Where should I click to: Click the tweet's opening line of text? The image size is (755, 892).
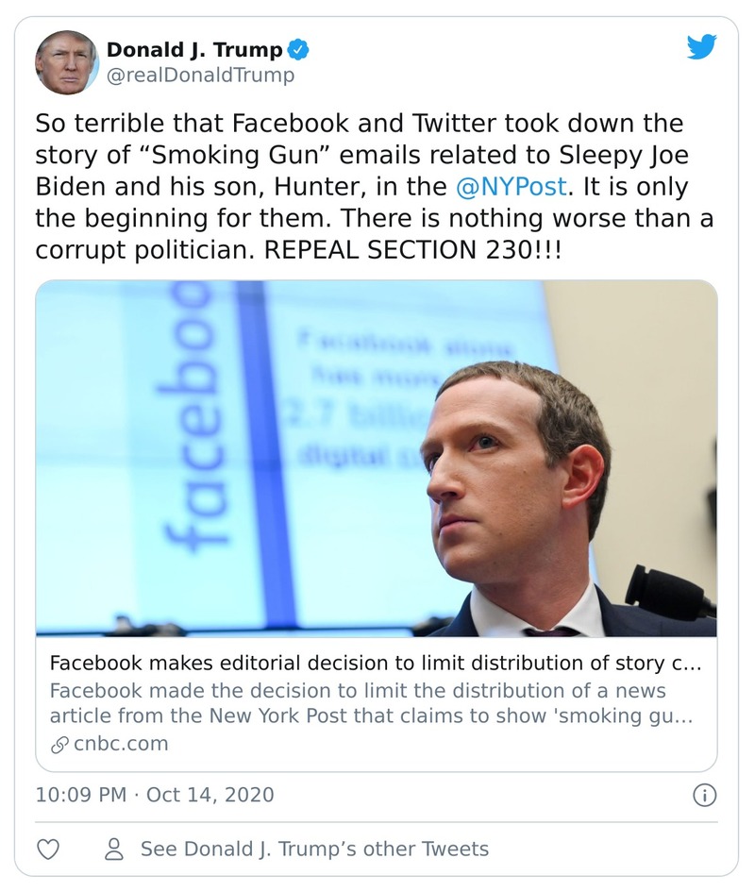point(359,125)
